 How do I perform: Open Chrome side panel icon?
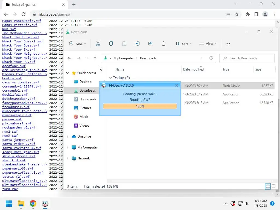tap(256, 14)
